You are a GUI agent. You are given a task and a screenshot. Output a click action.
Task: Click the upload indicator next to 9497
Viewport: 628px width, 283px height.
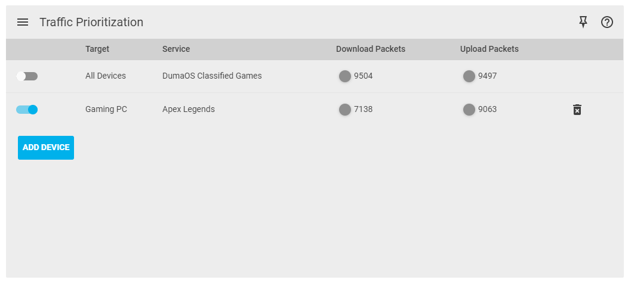(x=469, y=76)
